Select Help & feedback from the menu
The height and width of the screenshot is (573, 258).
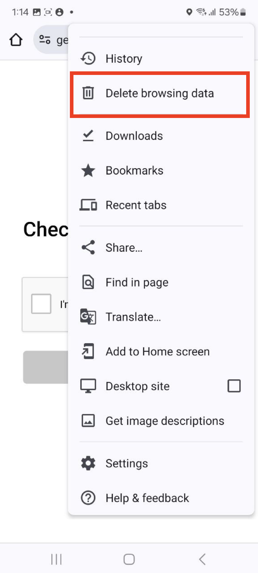point(147,498)
